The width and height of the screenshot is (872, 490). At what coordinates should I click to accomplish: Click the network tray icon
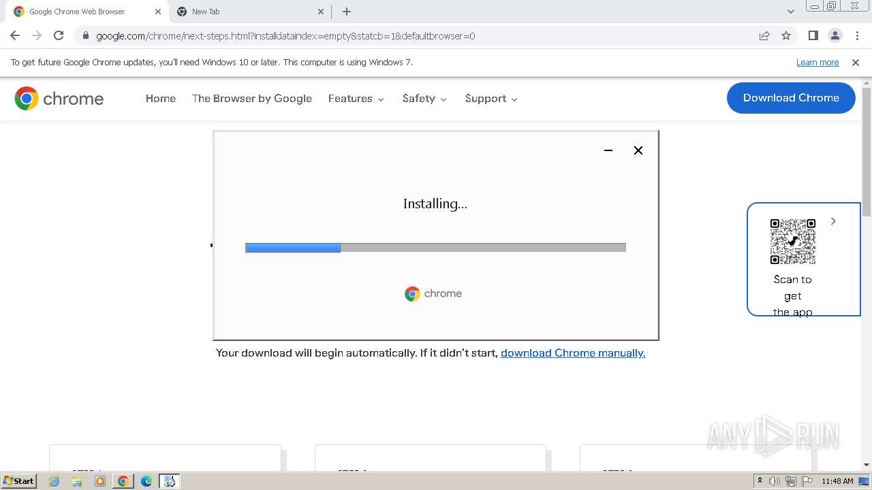[x=791, y=481]
